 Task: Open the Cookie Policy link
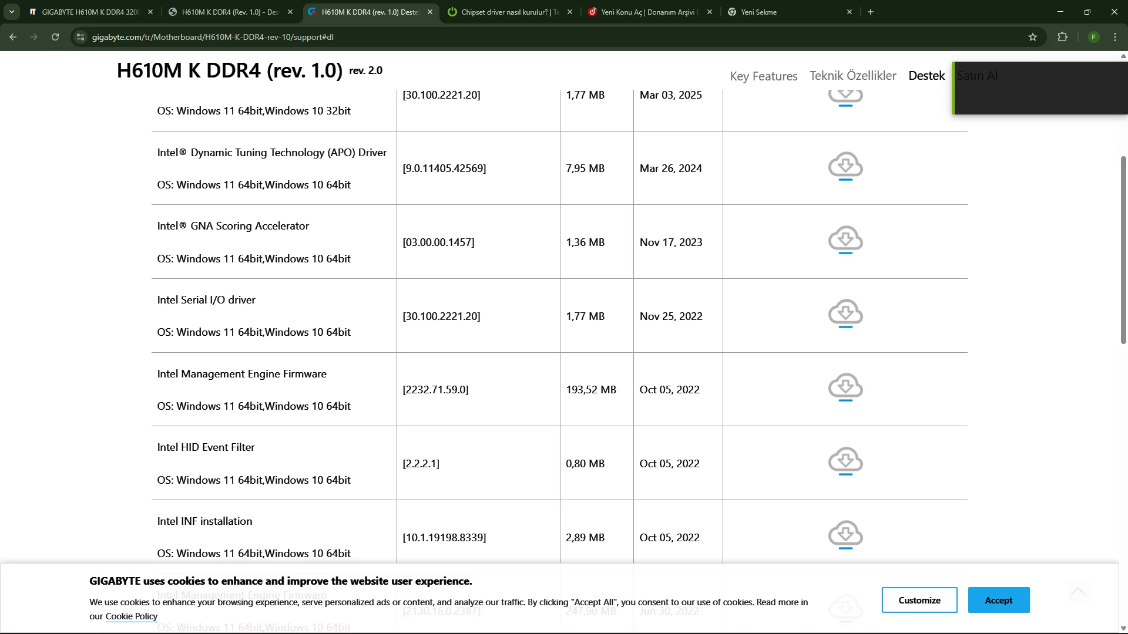[131, 616]
